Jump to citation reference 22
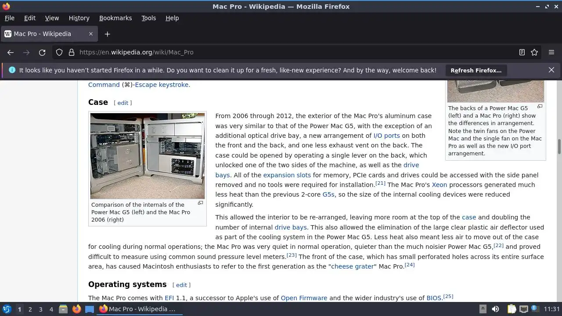The width and height of the screenshot is (562, 316). point(498,245)
